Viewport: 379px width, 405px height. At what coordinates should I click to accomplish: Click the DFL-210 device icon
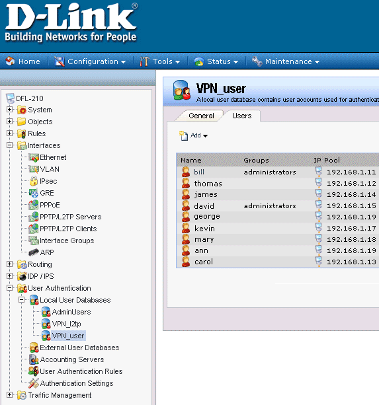click(x=11, y=98)
